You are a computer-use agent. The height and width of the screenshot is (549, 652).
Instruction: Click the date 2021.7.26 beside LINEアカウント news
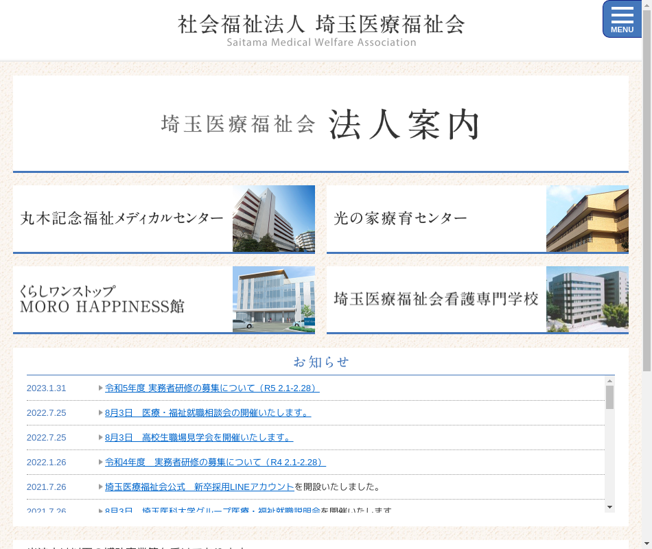(x=46, y=487)
